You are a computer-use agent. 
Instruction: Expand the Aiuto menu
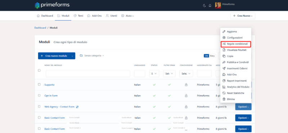tap(127, 16)
